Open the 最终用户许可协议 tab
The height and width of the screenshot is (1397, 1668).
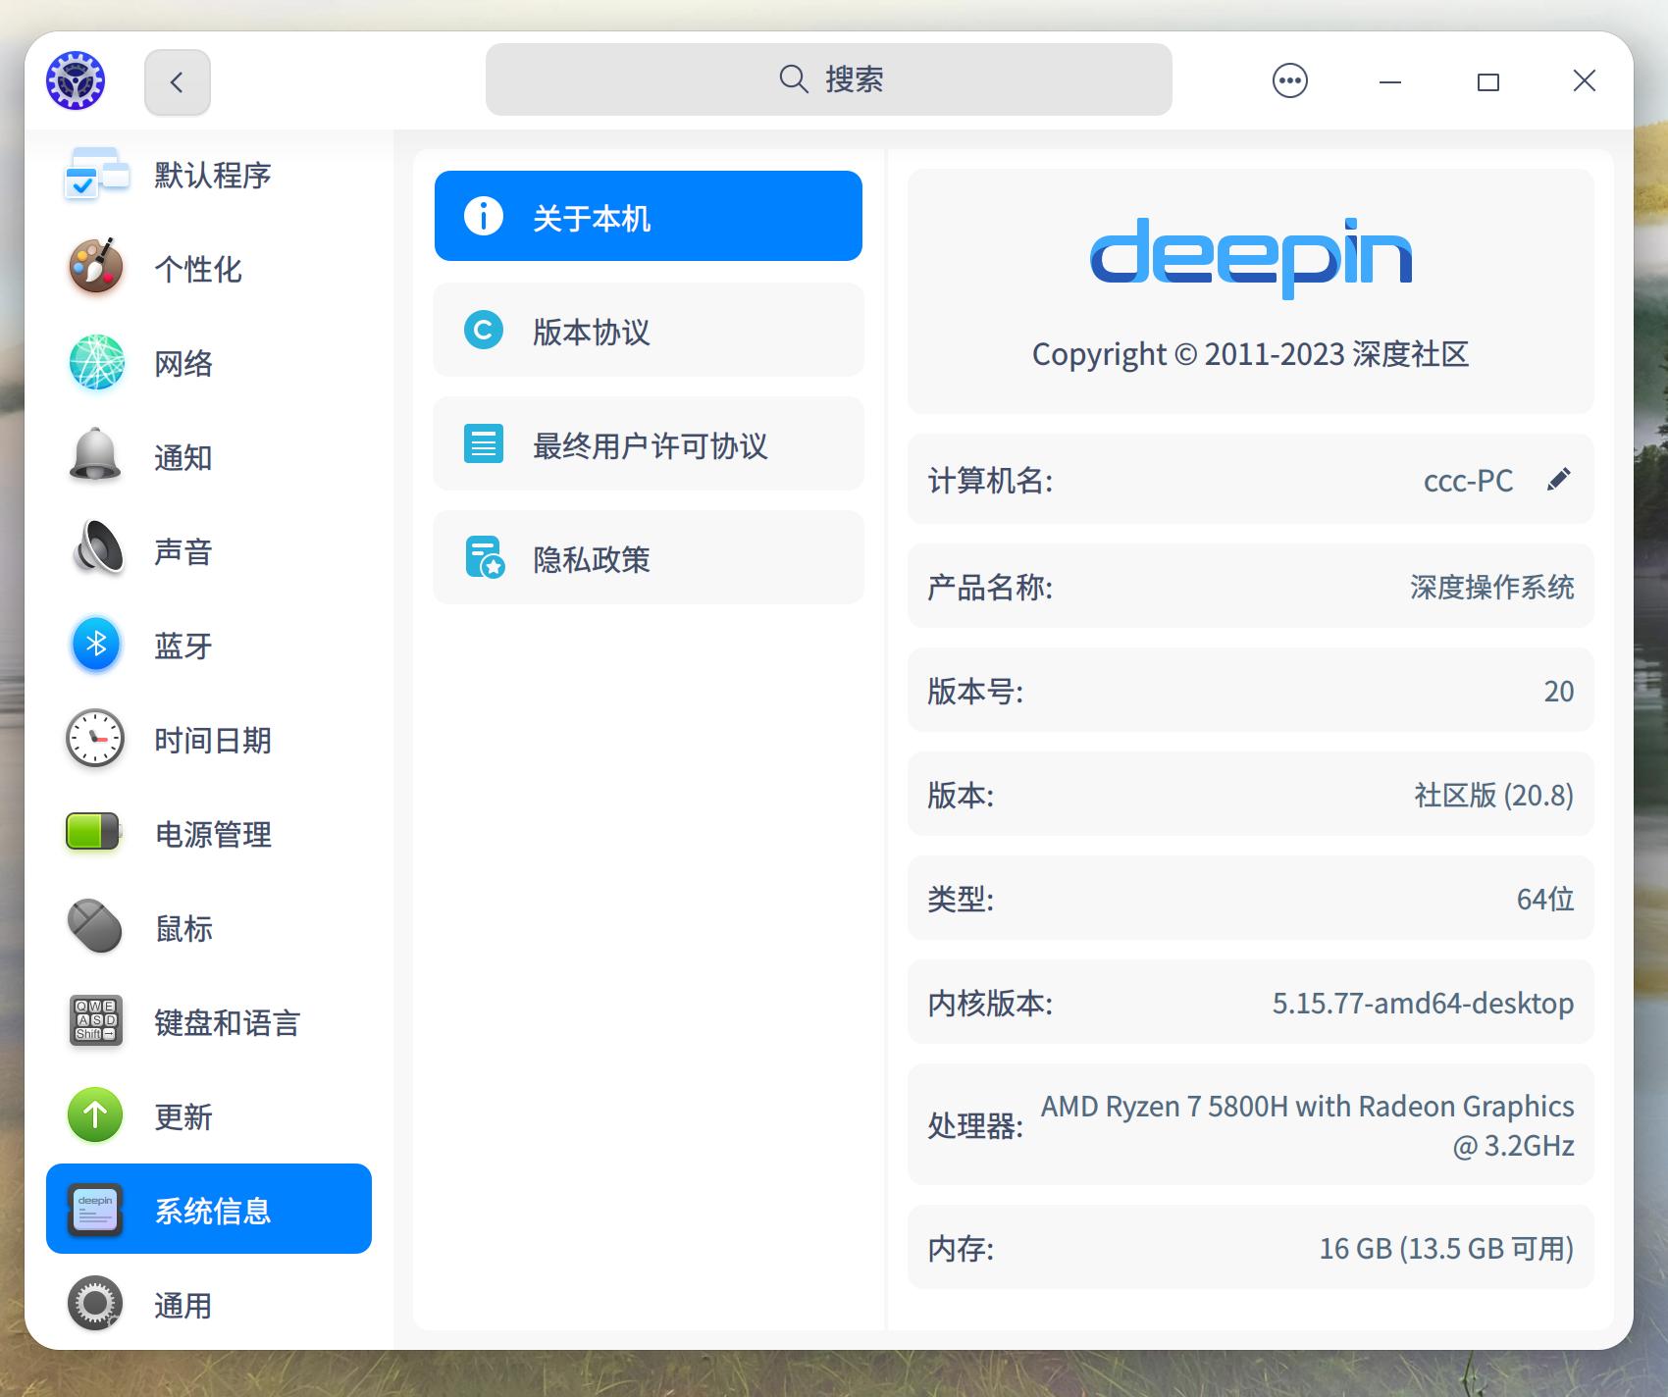click(x=649, y=443)
